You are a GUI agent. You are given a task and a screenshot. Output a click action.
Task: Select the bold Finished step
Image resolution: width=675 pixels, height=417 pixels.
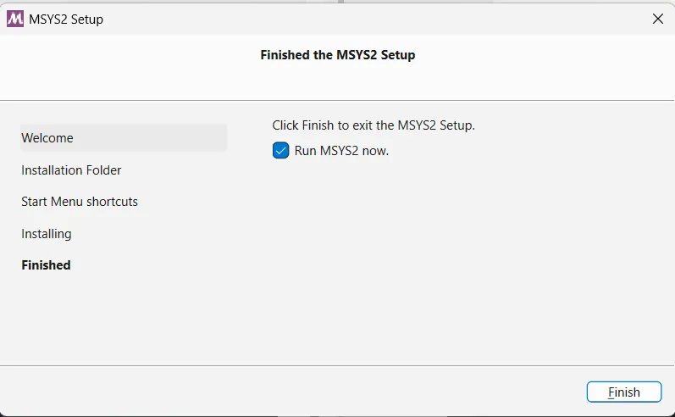(x=46, y=265)
